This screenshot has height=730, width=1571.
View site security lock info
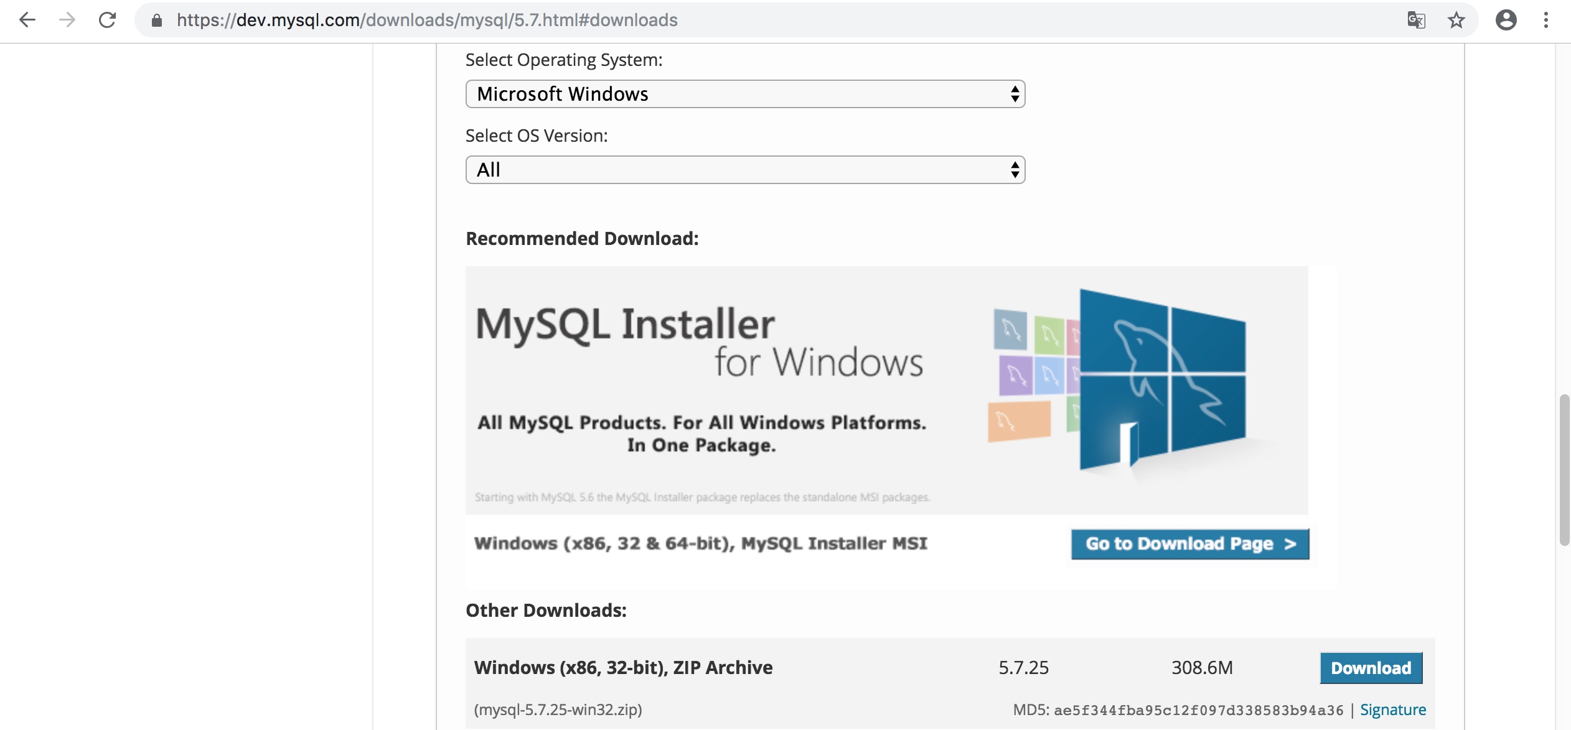tap(157, 21)
